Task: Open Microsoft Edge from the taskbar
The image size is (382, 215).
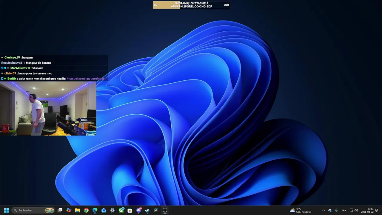Action: pyautogui.click(x=95, y=210)
